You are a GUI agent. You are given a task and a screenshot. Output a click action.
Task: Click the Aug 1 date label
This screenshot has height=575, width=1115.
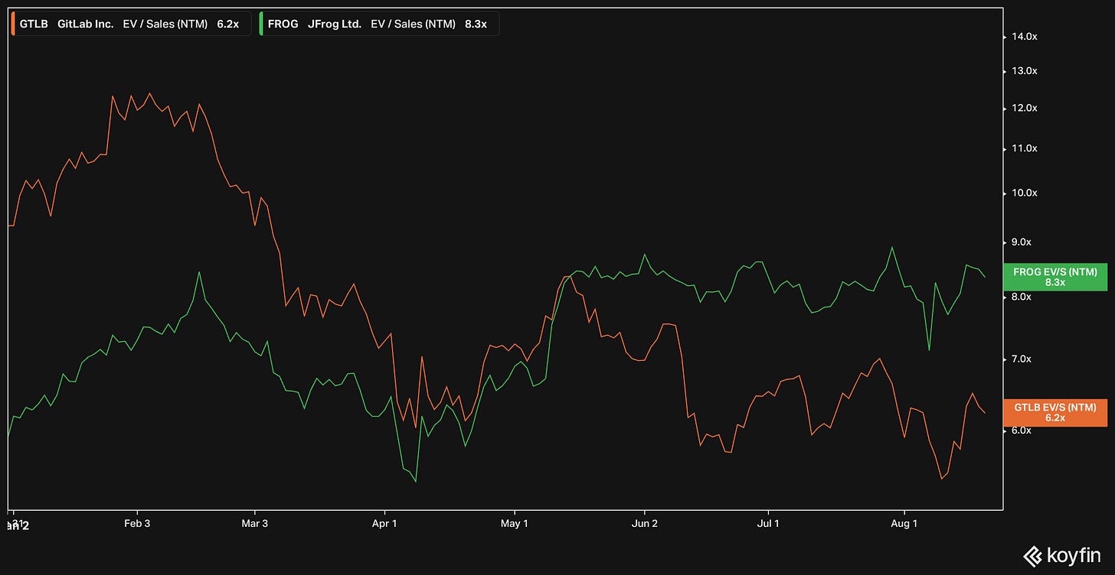click(904, 524)
